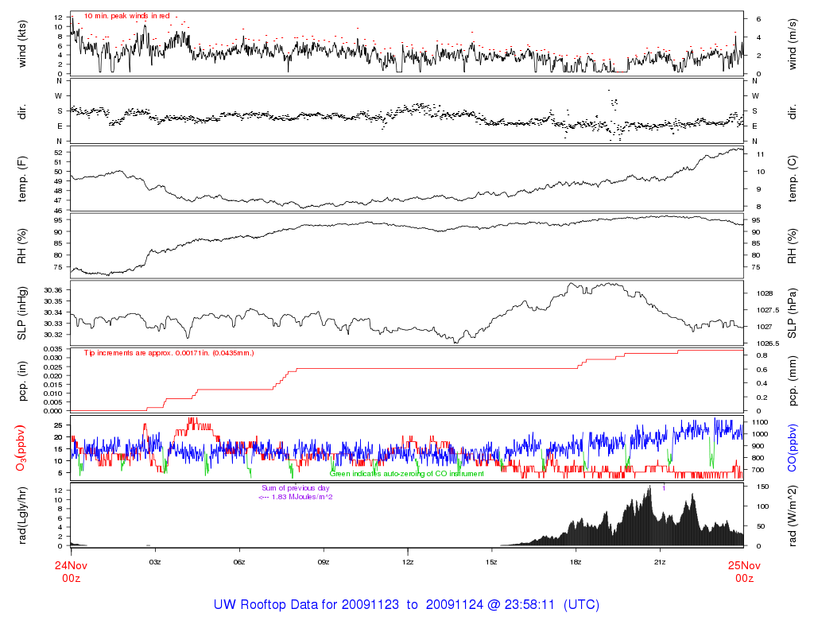Click the 'pcp. (in)' axis label
Screen dimensions: 814x636
pyautogui.click(x=21, y=381)
